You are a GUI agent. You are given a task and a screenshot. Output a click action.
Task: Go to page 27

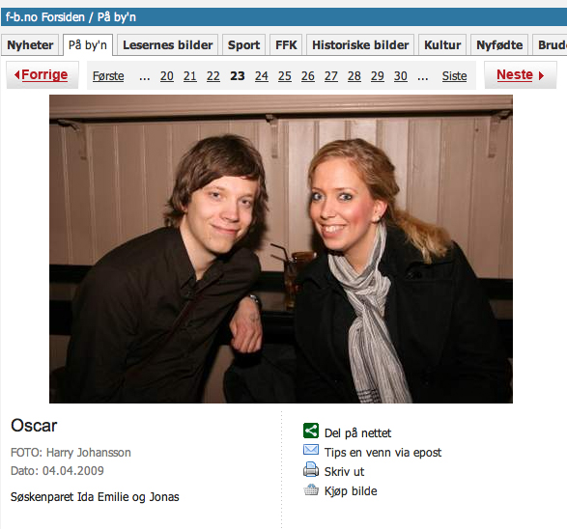tap(331, 76)
